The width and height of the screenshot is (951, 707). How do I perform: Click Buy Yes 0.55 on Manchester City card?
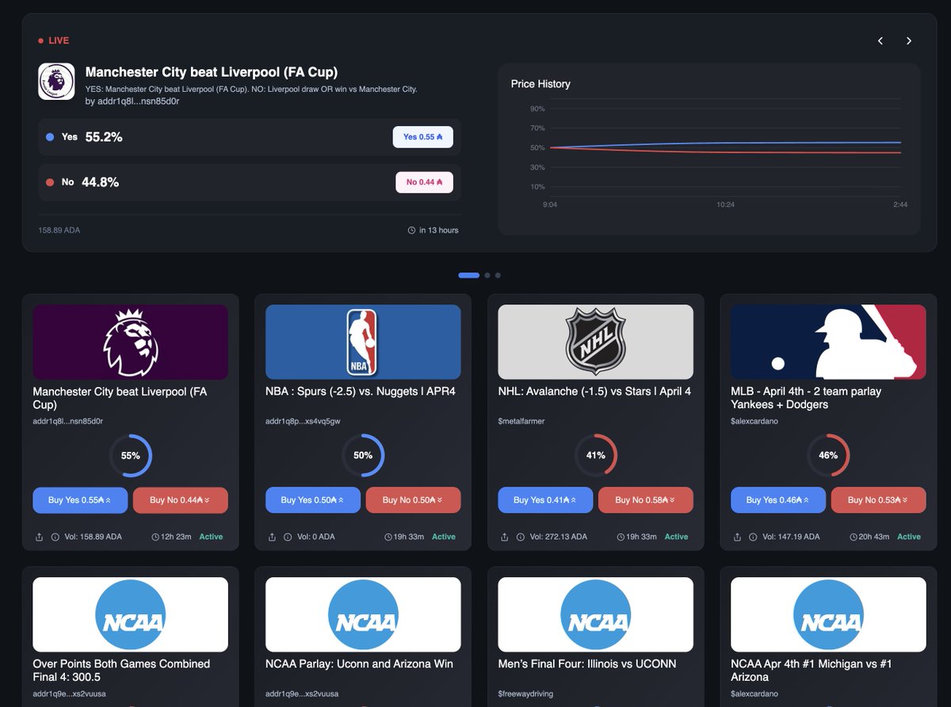click(80, 500)
